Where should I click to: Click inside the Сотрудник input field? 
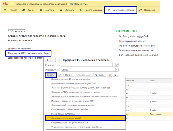[86, 65]
